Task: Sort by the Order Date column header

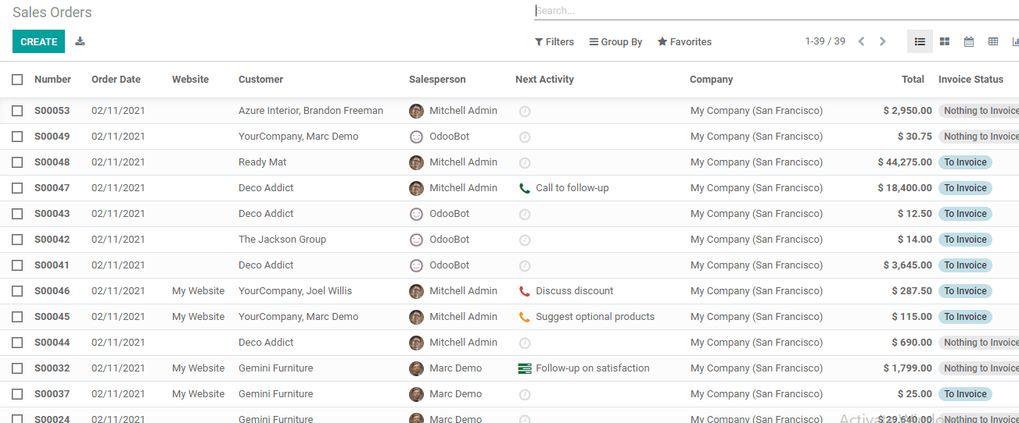Action: [x=116, y=80]
